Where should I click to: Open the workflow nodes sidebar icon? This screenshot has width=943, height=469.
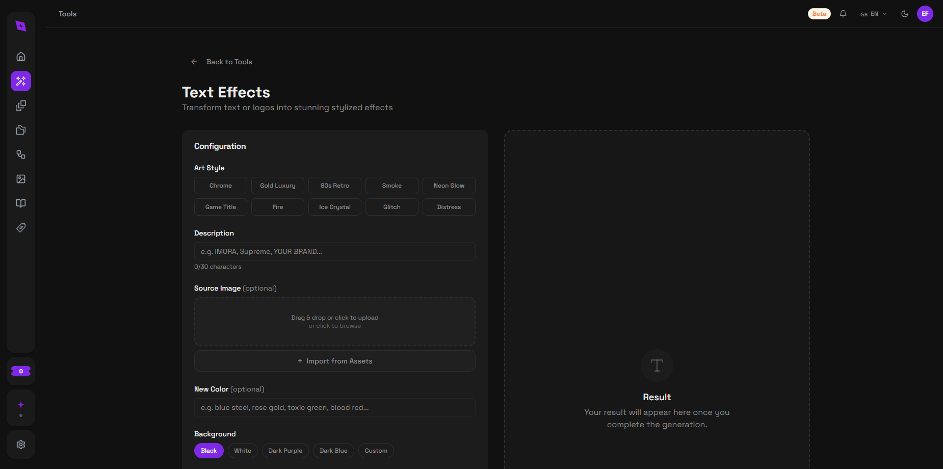[x=21, y=154]
